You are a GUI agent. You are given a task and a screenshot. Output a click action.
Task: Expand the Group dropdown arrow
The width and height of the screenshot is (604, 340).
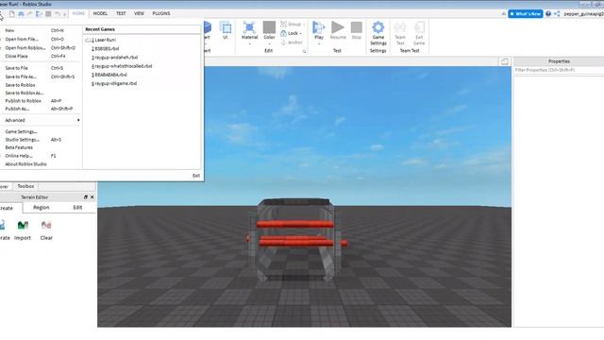pyautogui.click(x=304, y=25)
